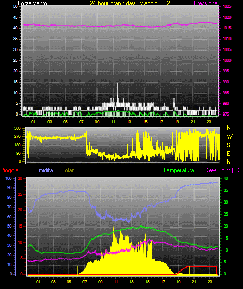This screenshot has height=289, width=243.
Task: Click the red Pioggia legend label
Action: click(x=9, y=170)
